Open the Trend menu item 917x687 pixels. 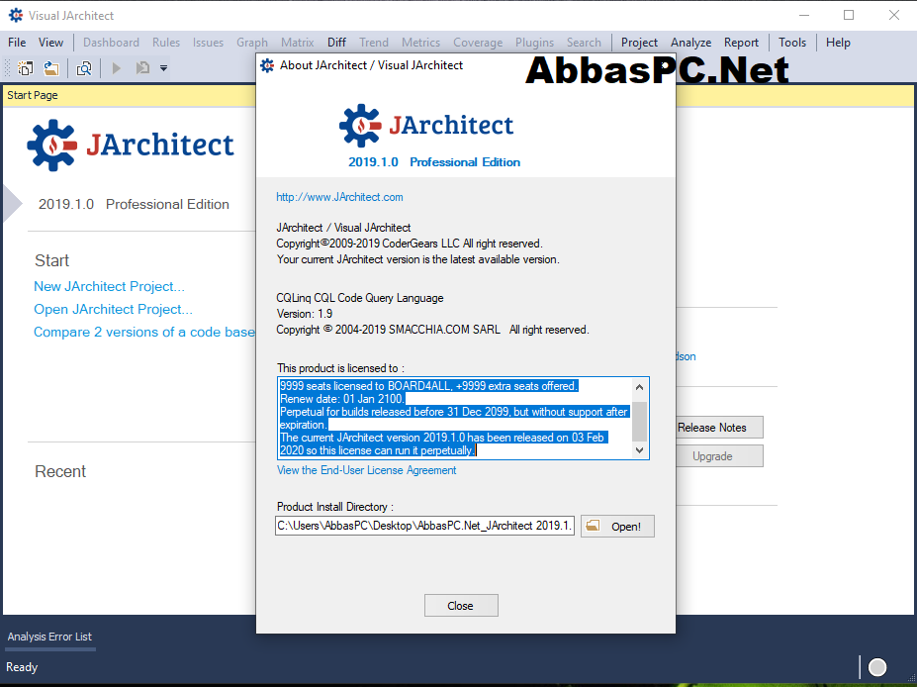coord(374,43)
